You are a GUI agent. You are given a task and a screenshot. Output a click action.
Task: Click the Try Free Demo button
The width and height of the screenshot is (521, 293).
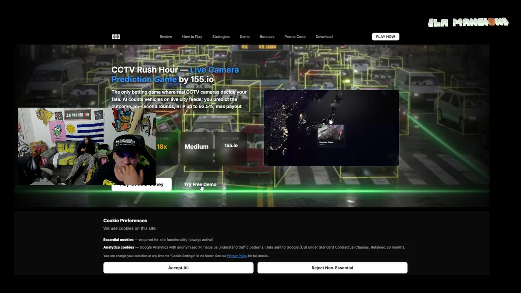(200, 184)
